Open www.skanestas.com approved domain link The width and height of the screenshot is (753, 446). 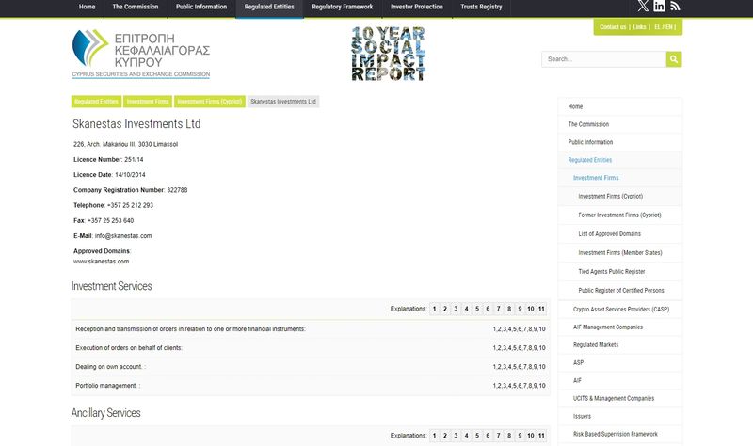click(x=102, y=262)
